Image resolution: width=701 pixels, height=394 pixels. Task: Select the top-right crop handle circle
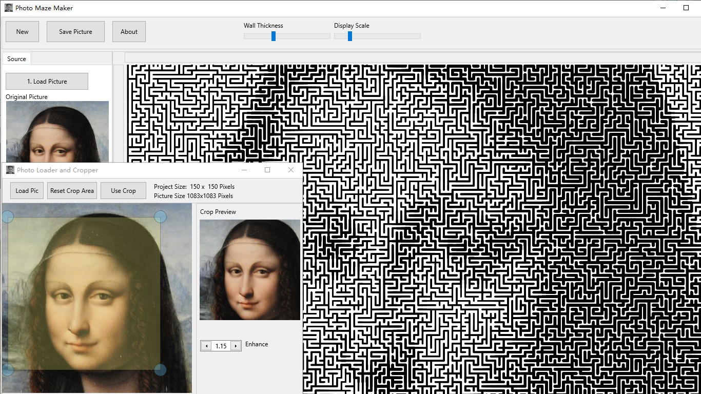161,217
